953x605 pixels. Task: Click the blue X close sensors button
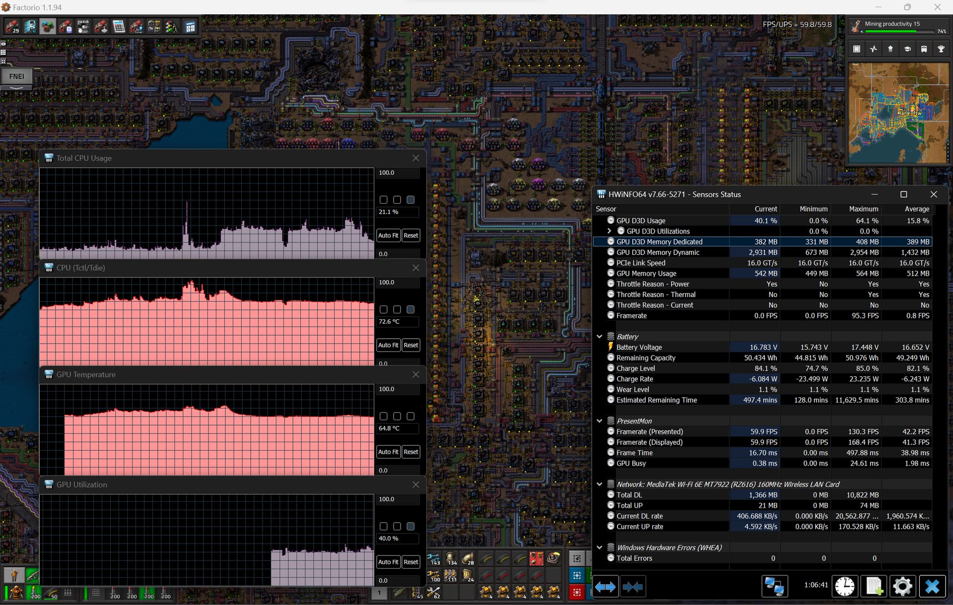[932, 587]
